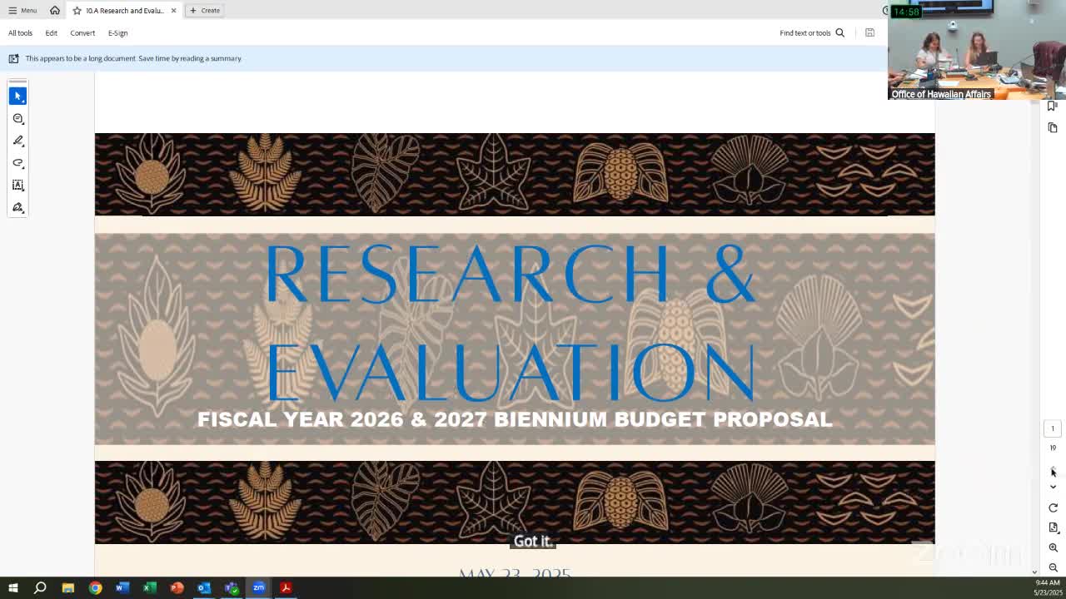1066x599 pixels.
Task: Click the search magnifier icon
Action: pos(839,32)
